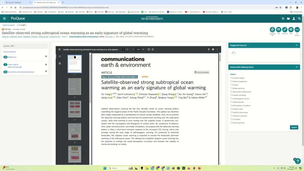The width and height of the screenshot is (304, 171).
Task: Click the ProQuest Print round button
Action: point(291,29)
